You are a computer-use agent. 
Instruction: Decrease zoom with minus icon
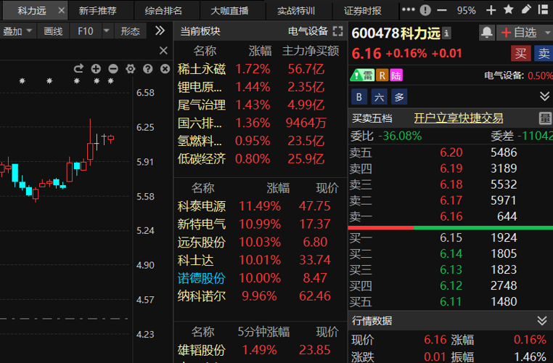click(441, 11)
